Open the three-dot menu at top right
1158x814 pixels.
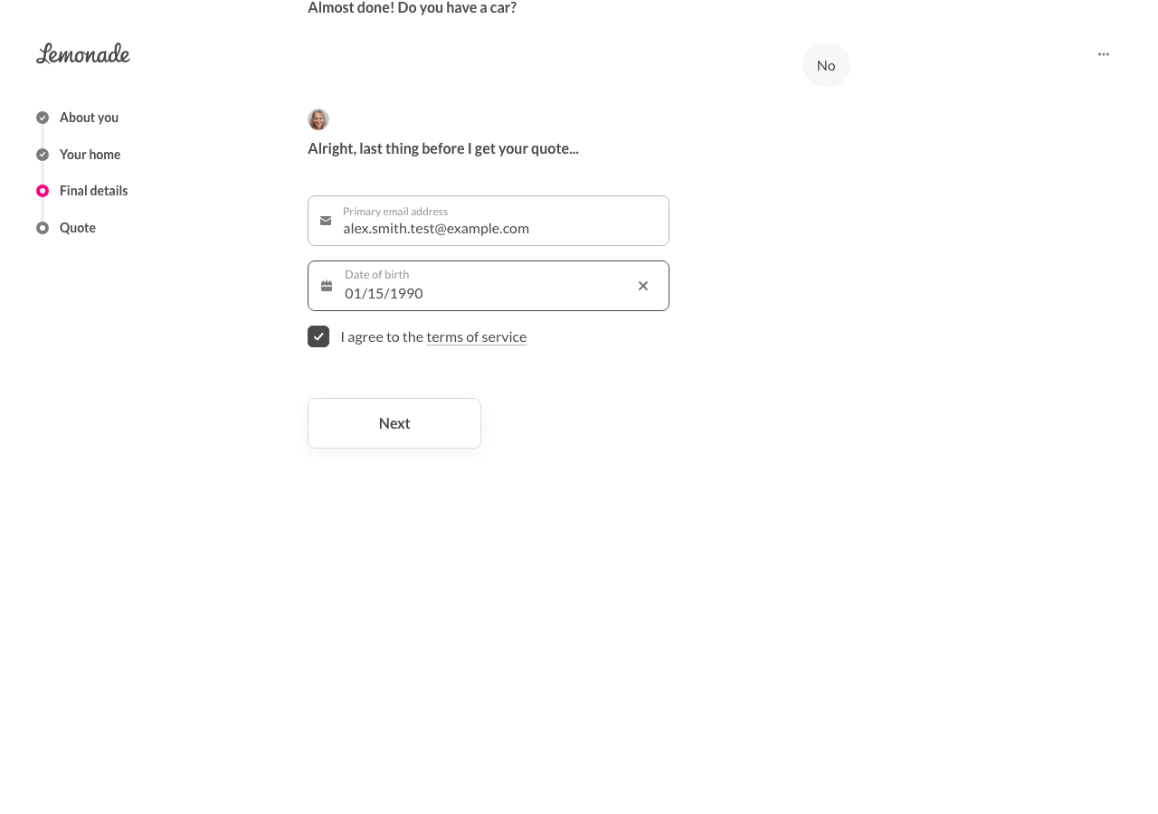(x=1104, y=53)
